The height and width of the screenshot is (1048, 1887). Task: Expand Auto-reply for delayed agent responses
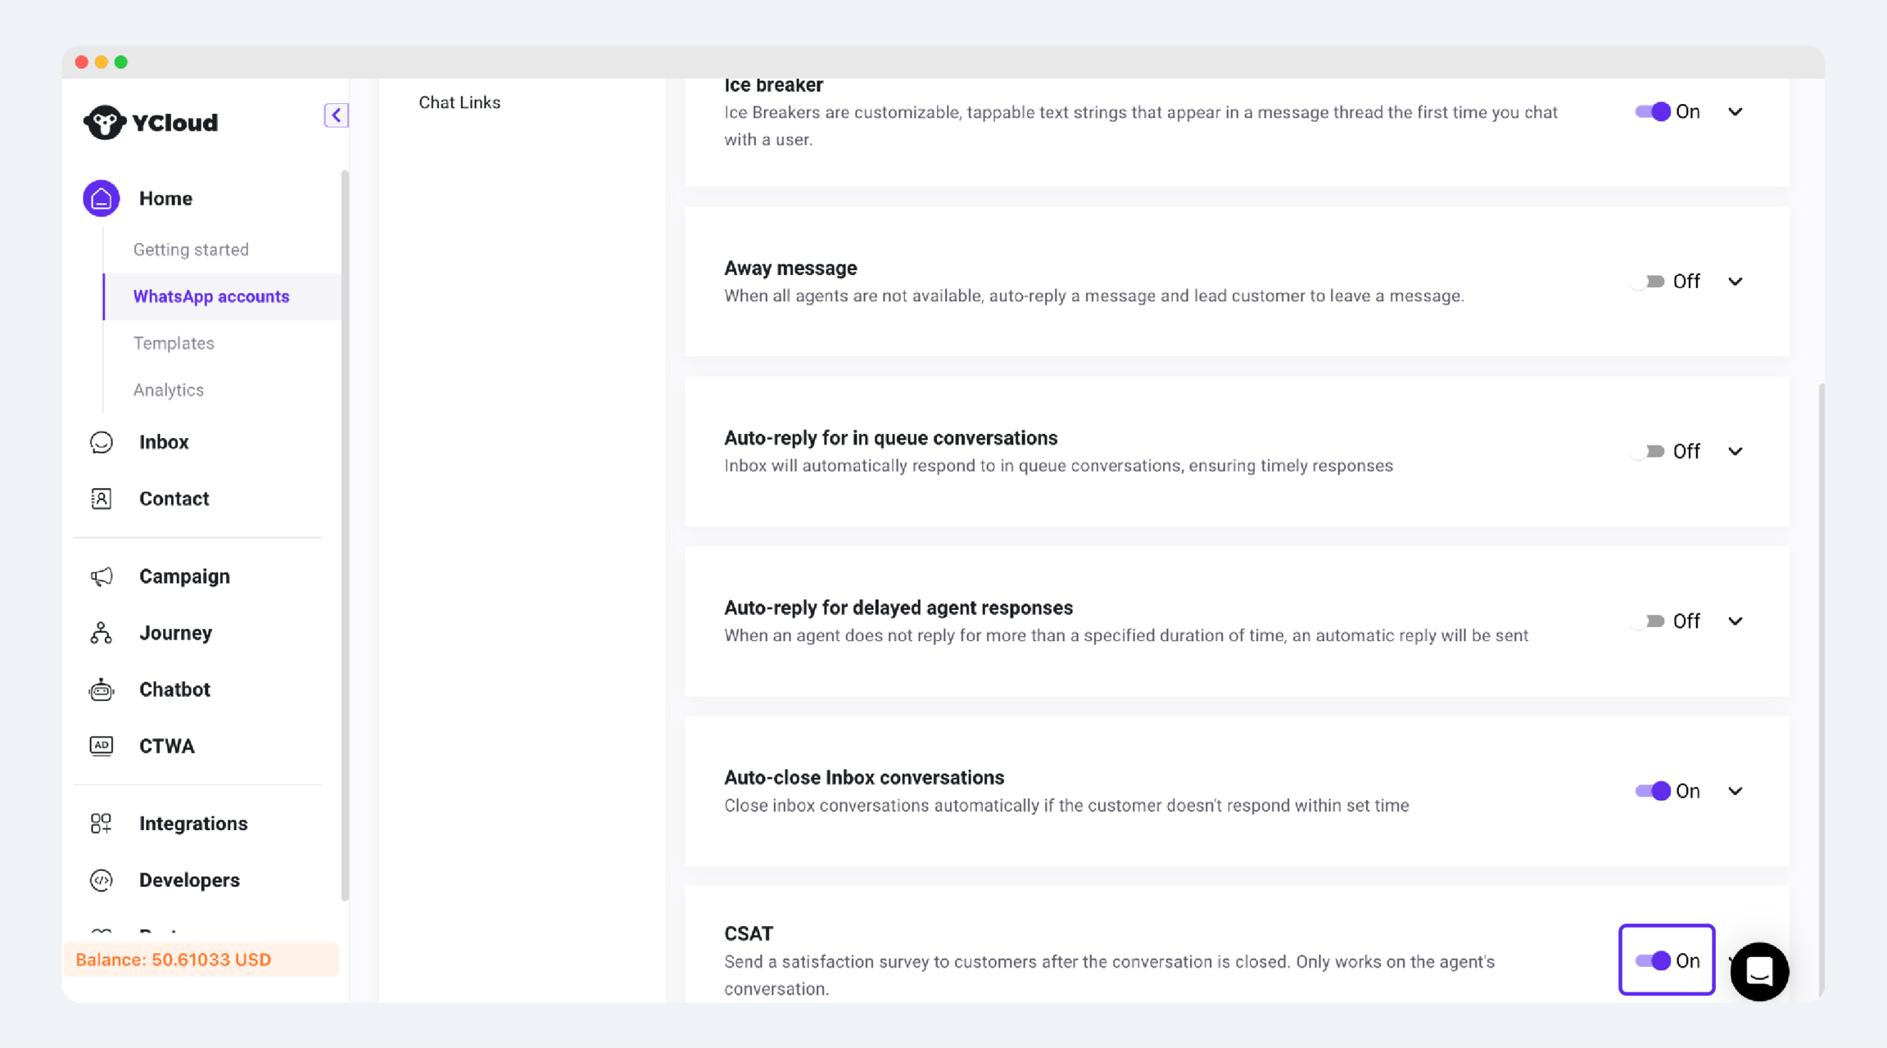[x=1735, y=621]
